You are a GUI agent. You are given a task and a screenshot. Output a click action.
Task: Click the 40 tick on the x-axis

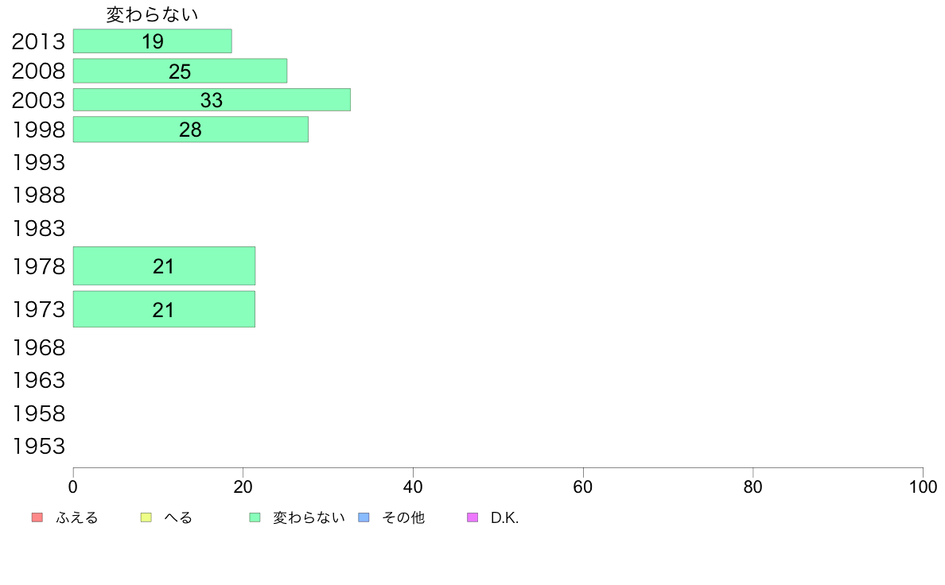point(413,486)
